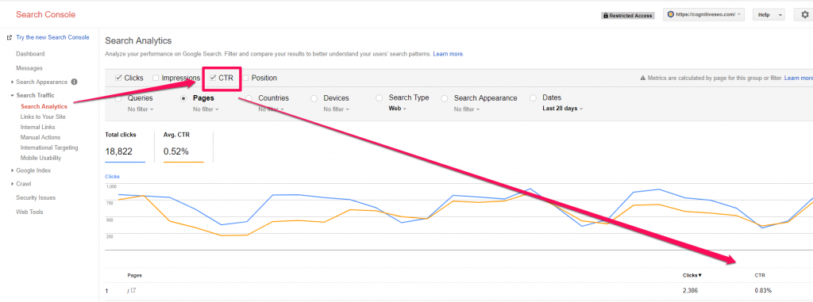This screenshot has width=813, height=302.
Task: Click the Clicks chart axis label
Action: 112,177
